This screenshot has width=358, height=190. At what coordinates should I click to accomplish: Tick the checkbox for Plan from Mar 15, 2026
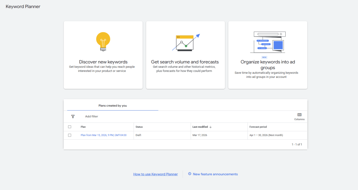[70, 135]
